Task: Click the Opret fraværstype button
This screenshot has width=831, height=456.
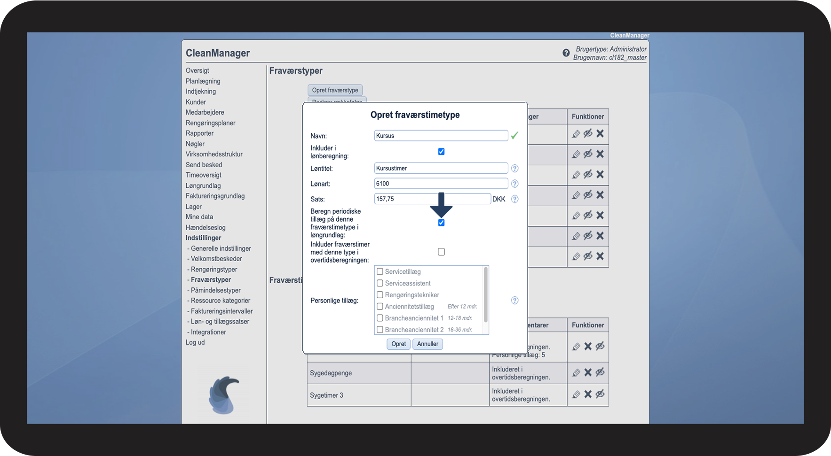Action: pos(335,90)
